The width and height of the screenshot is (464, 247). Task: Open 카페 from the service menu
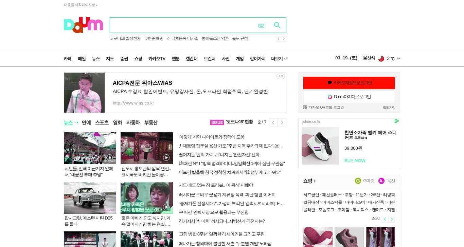click(68, 59)
